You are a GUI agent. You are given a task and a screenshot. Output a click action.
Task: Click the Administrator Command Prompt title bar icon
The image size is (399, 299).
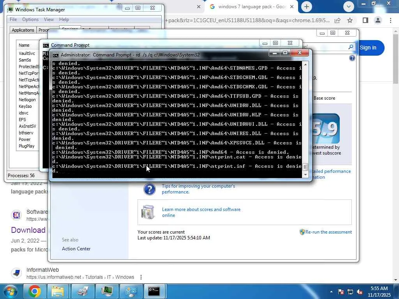click(x=55, y=55)
